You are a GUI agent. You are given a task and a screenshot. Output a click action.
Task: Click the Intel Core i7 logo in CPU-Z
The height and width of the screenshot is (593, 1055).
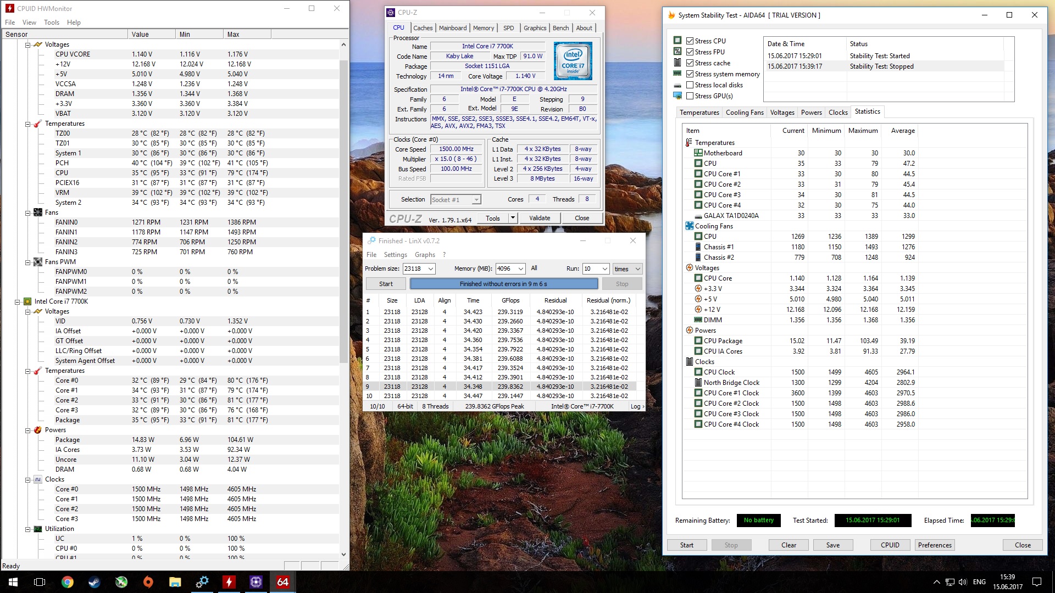tap(573, 61)
